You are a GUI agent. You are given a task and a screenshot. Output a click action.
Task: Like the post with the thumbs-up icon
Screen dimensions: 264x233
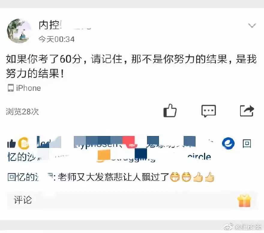(x=170, y=111)
